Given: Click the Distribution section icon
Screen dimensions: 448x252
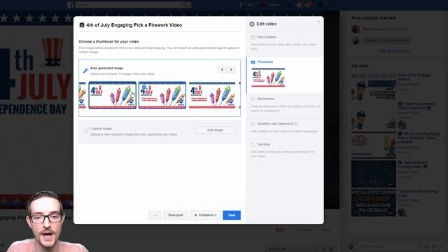Looking at the screenshot, I should 253,99.
